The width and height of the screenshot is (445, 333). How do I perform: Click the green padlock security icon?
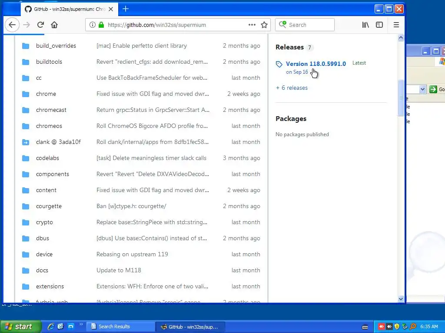(101, 25)
